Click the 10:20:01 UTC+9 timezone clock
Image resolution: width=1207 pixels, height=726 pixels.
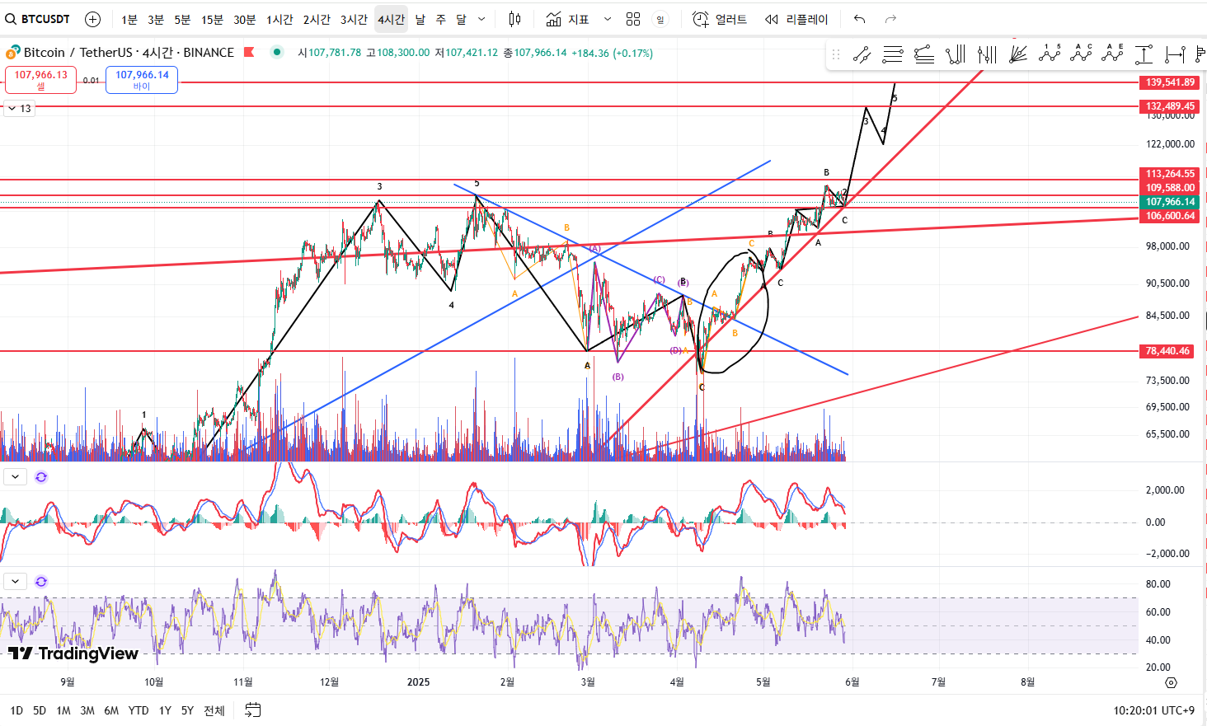[1153, 710]
